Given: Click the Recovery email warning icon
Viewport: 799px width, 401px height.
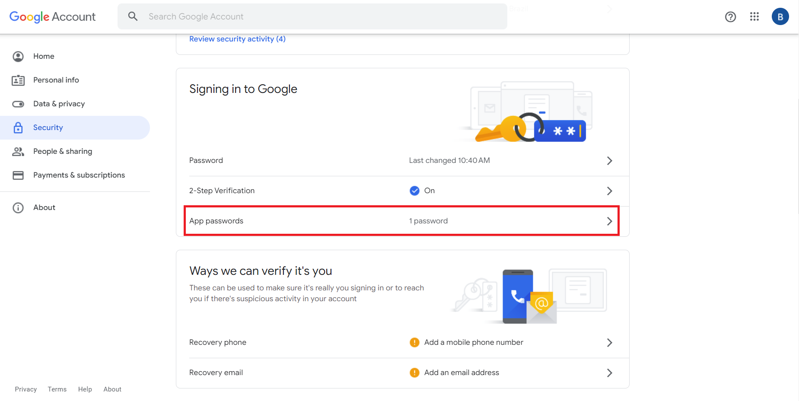Looking at the screenshot, I should (414, 372).
